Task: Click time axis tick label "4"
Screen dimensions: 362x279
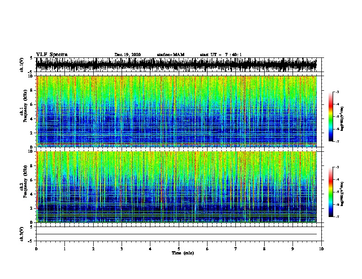Action: click(x=150, y=249)
